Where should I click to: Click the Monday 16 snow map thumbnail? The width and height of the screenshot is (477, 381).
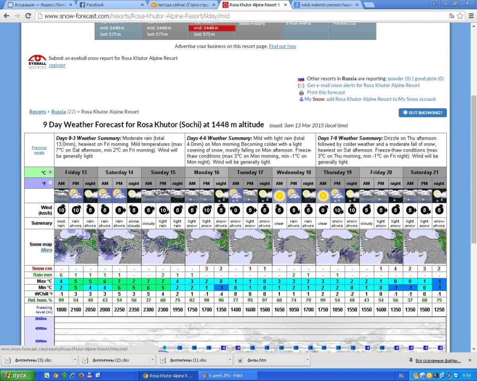click(x=207, y=247)
